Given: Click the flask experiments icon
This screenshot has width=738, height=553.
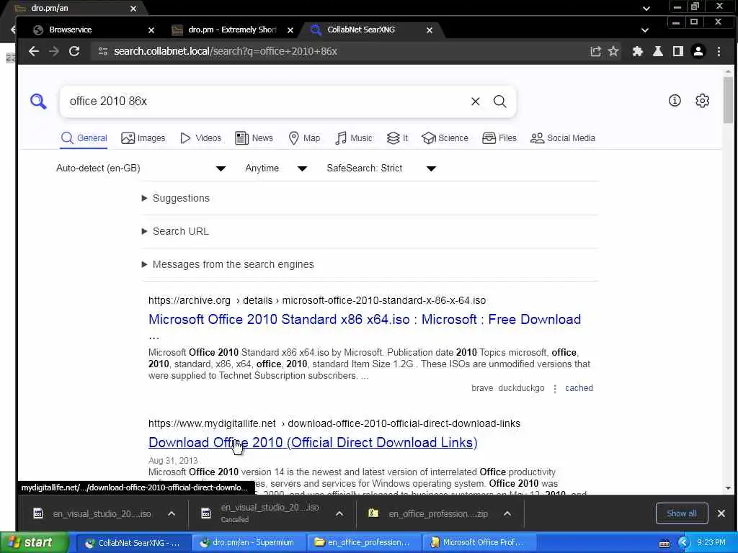Looking at the screenshot, I should click(658, 51).
